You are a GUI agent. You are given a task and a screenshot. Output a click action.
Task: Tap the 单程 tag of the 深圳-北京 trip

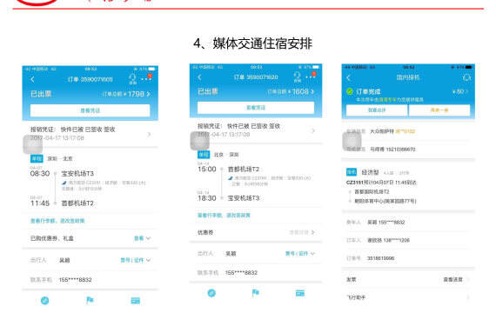(x=37, y=158)
